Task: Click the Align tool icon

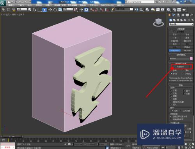Action: pyautogui.click(x=141, y=10)
